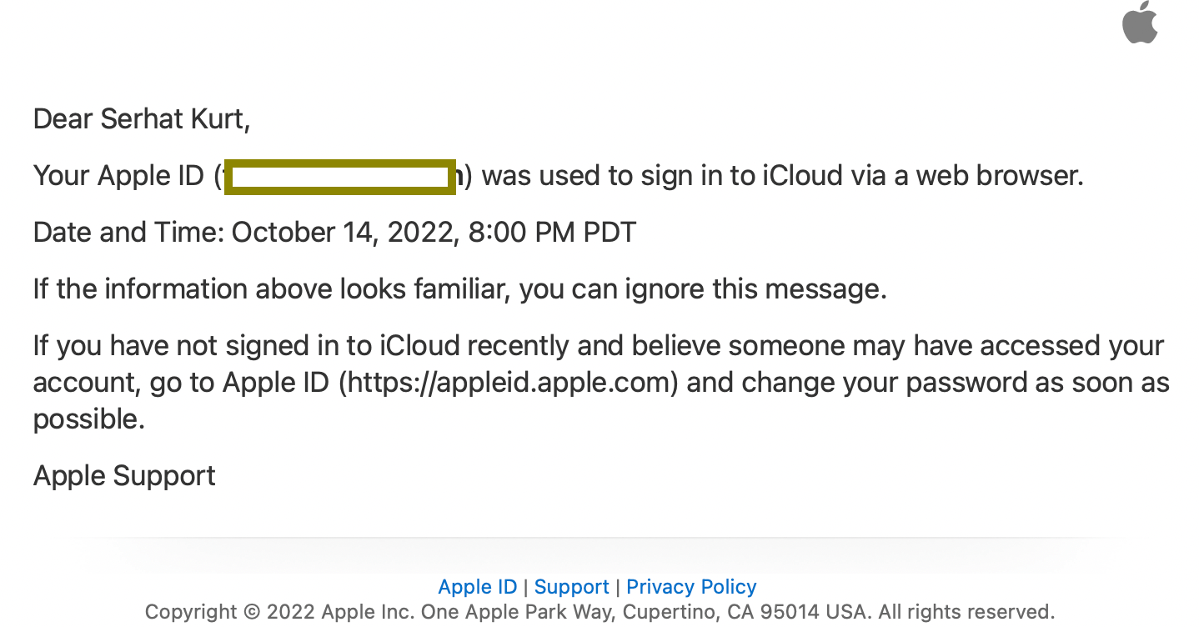
Task: Open the Apple ID footer link
Action: coord(478,587)
